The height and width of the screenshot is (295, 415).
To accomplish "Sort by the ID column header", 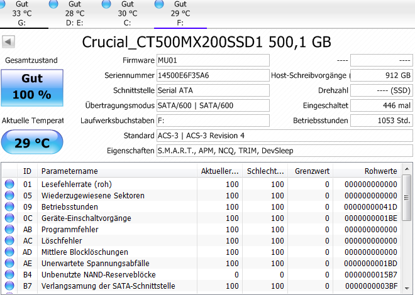I will (x=27, y=171).
